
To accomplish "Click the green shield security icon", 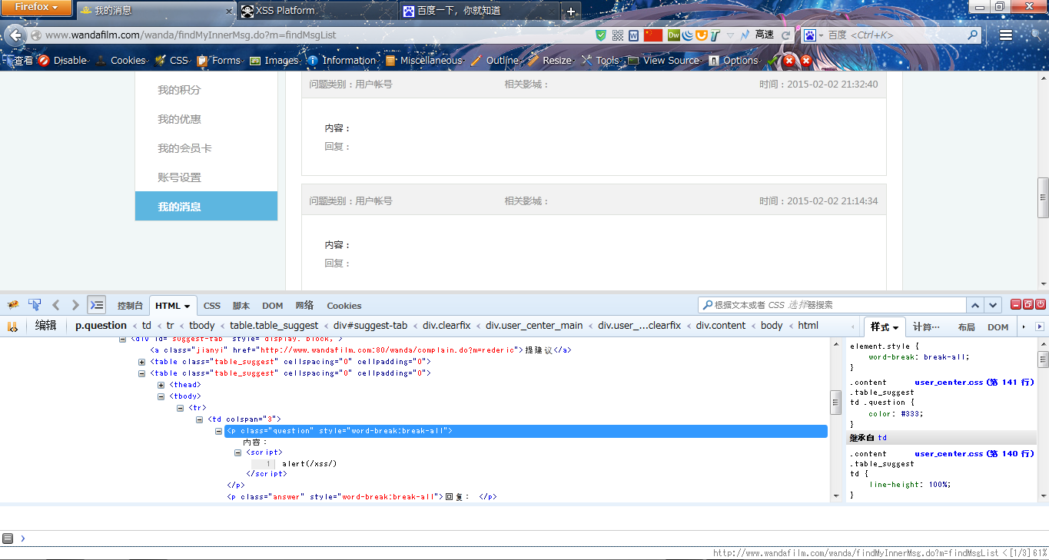I will point(601,35).
